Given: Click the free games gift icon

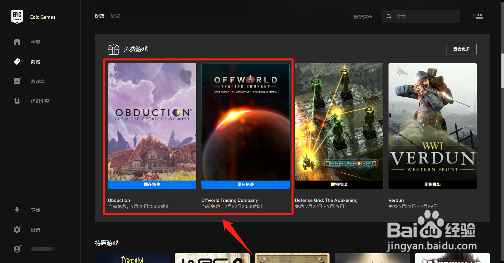Looking at the screenshot, I should [114, 49].
